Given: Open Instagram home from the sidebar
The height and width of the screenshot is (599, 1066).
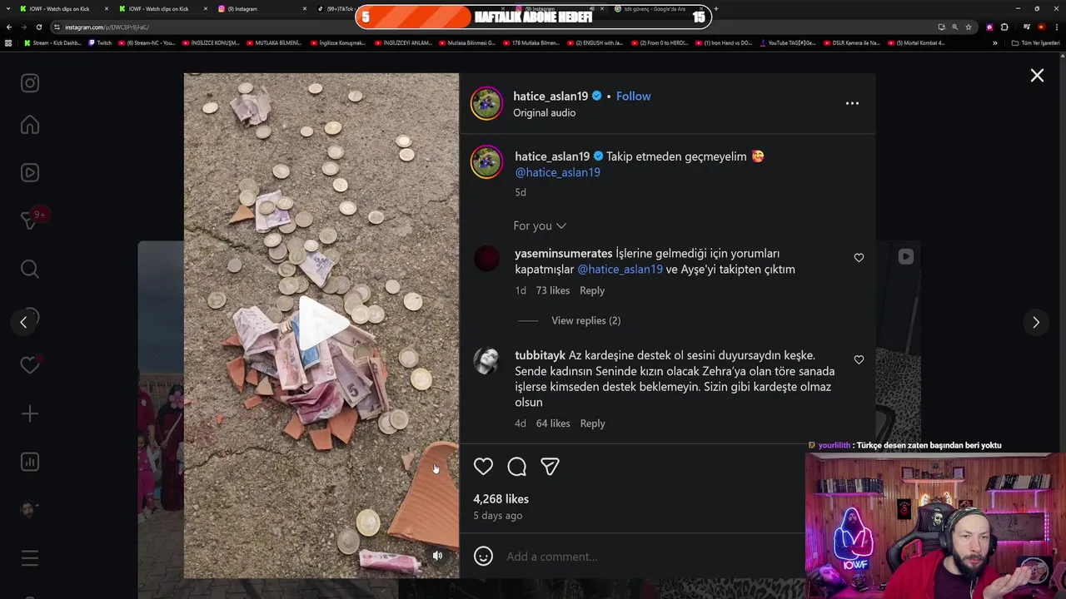Looking at the screenshot, I should 30,125.
